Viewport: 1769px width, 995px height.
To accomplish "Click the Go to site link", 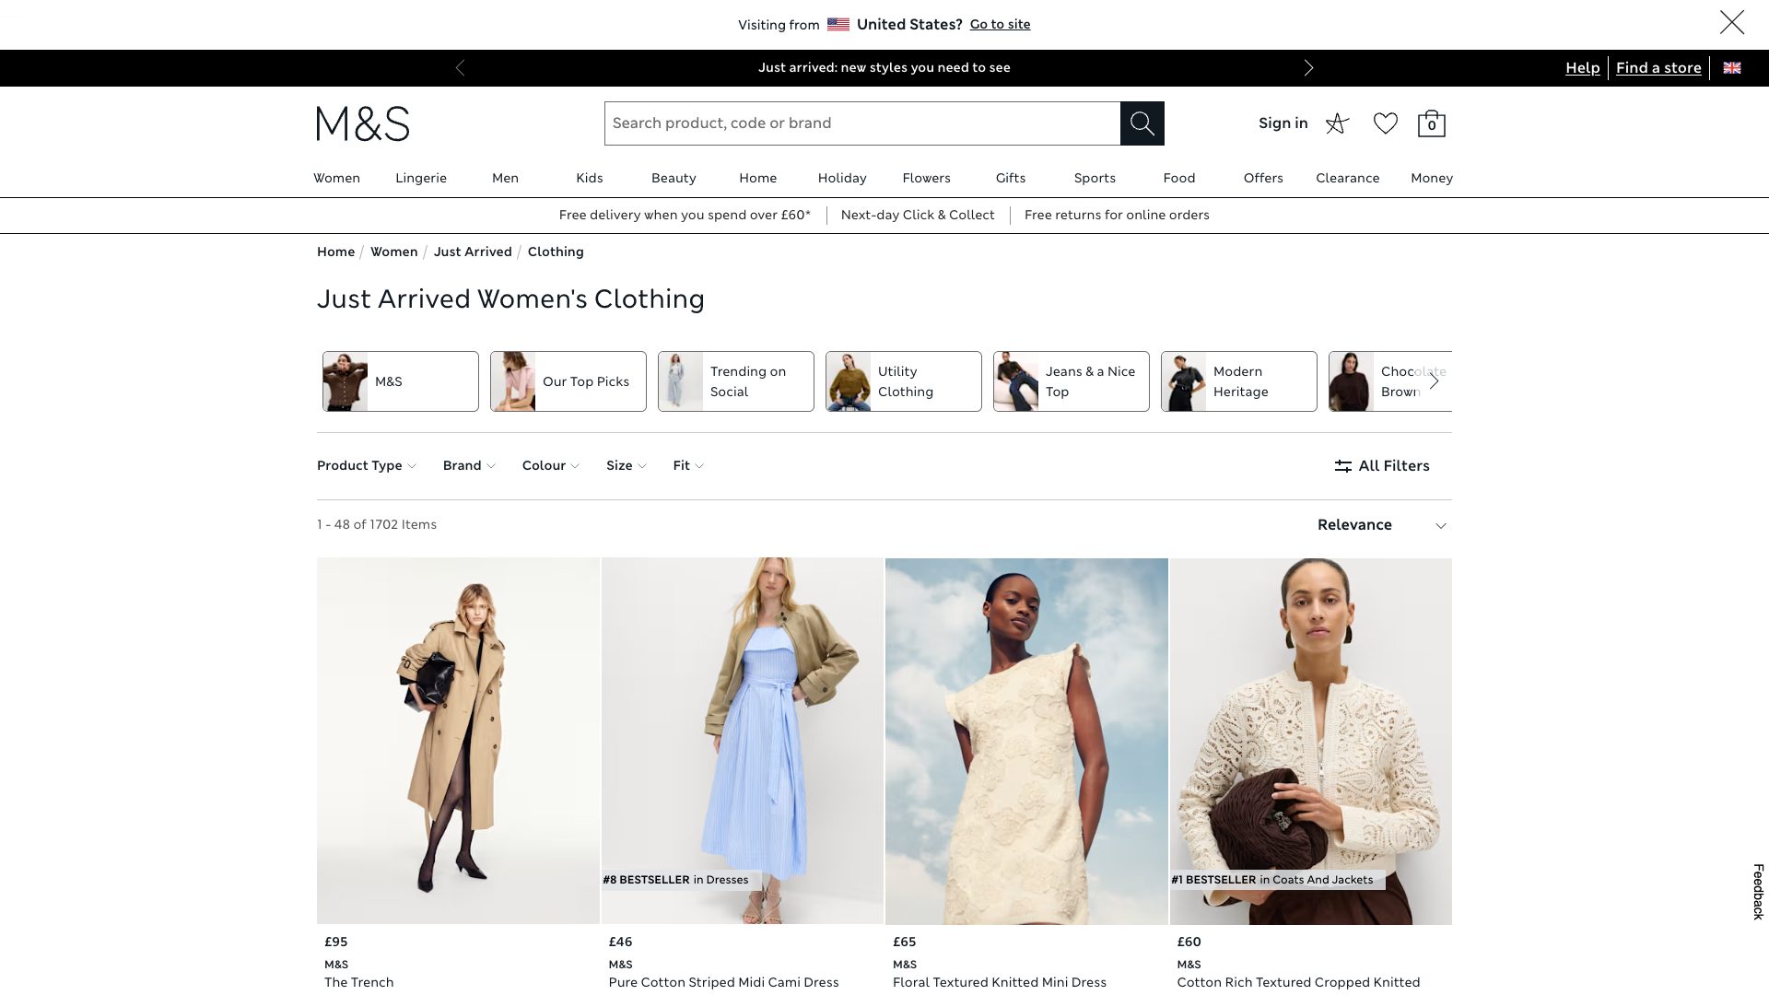I will click(x=1000, y=25).
